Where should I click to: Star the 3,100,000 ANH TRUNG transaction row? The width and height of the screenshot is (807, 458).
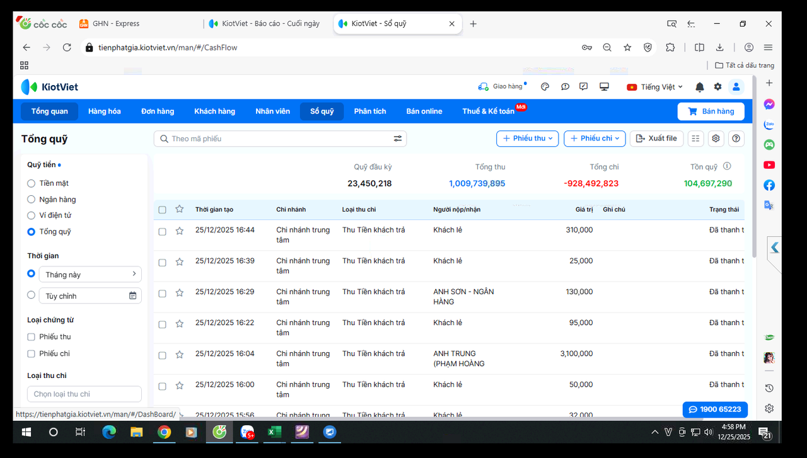pyautogui.click(x=180, y=354)
